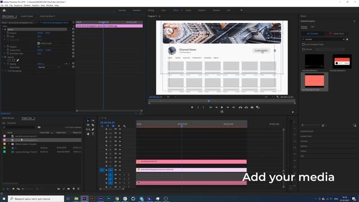Open timeline display settings wrench
The height and width of the screenshot is (202, 359).
point(125,126)
